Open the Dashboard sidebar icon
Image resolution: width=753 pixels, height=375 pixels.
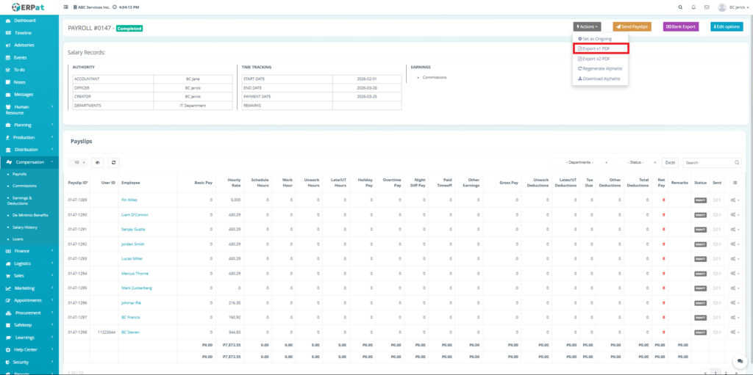click(8, 21)
